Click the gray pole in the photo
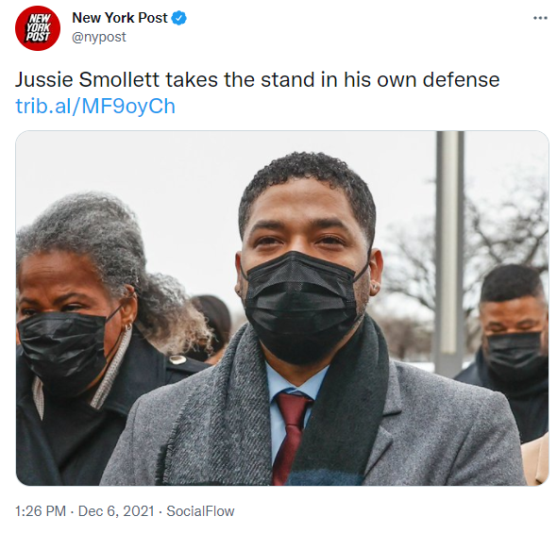 tap(449, 252)
